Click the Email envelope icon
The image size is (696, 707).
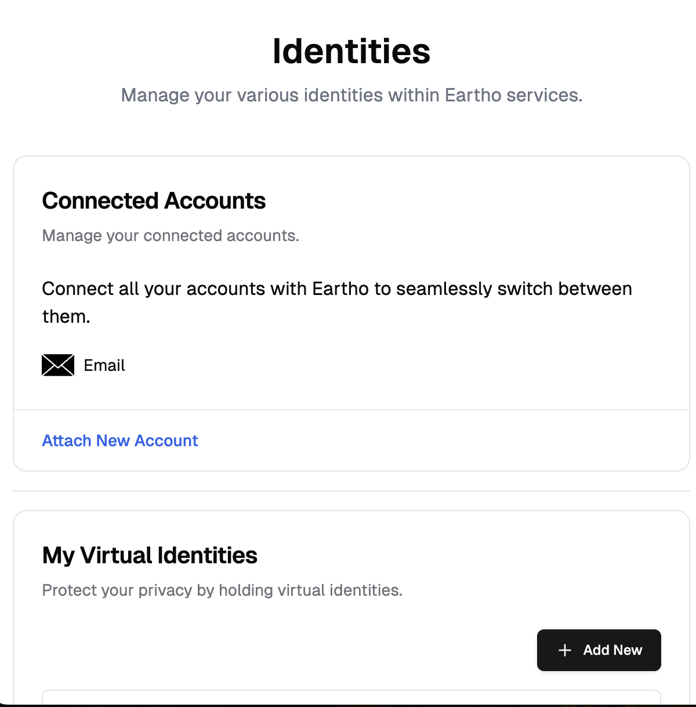click(x=58, y=365)
